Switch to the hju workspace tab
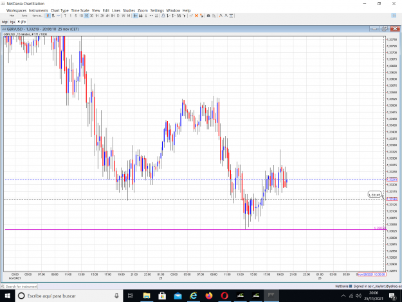 12,22
